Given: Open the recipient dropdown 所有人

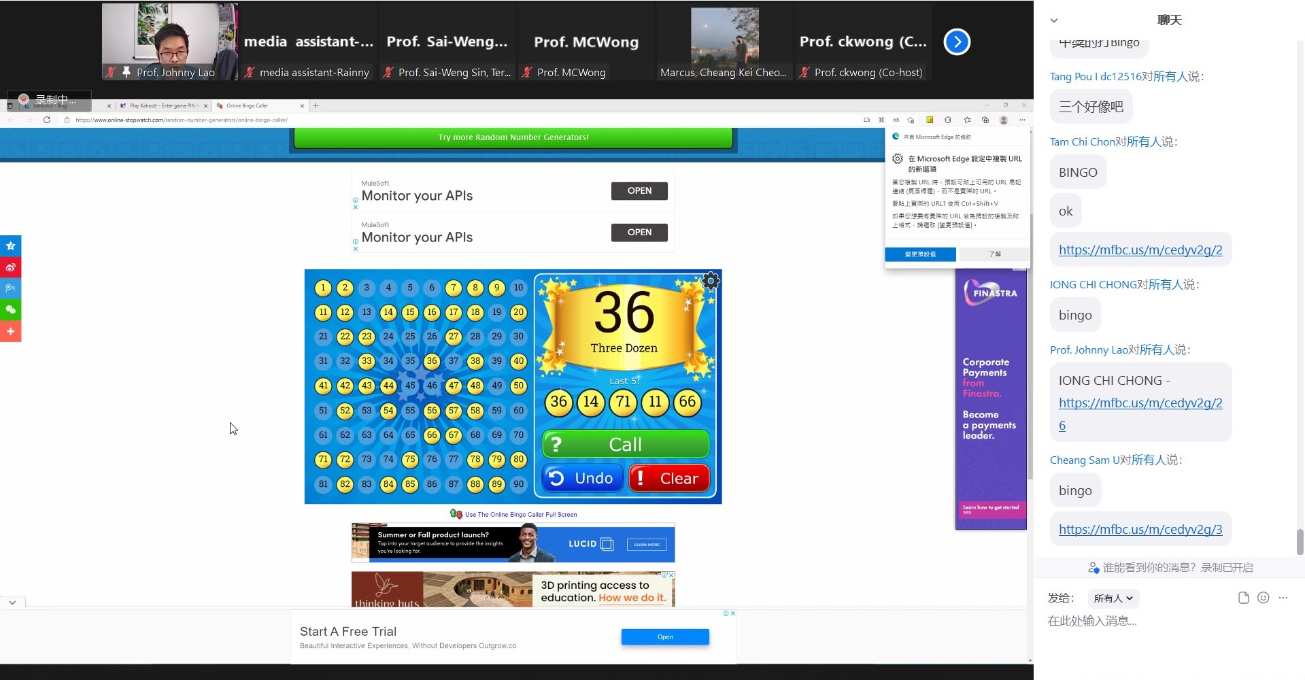Looking at the screenshot, I should pos(1113,598).
